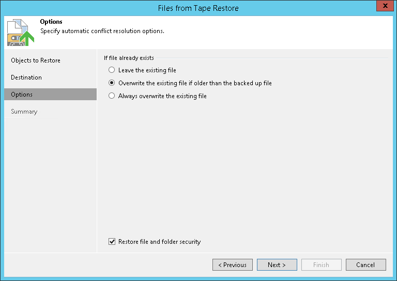Open the Destination wizard step
The width and height of the screenshot is (397, 281).
coord(26,77)
